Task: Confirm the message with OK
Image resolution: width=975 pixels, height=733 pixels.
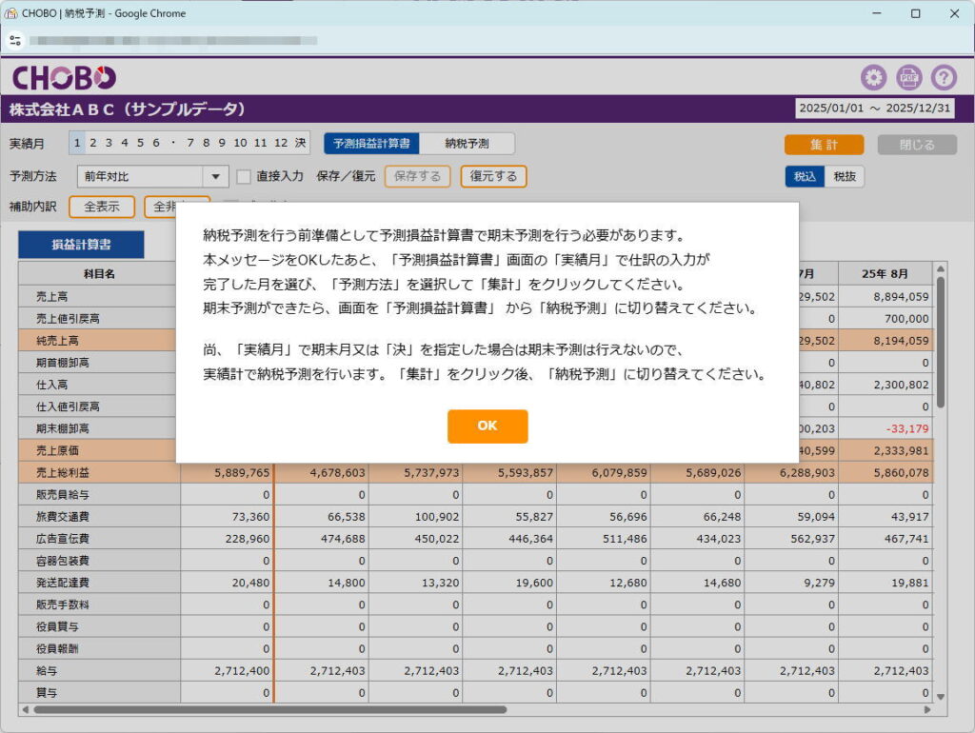Action: [487, 426]
